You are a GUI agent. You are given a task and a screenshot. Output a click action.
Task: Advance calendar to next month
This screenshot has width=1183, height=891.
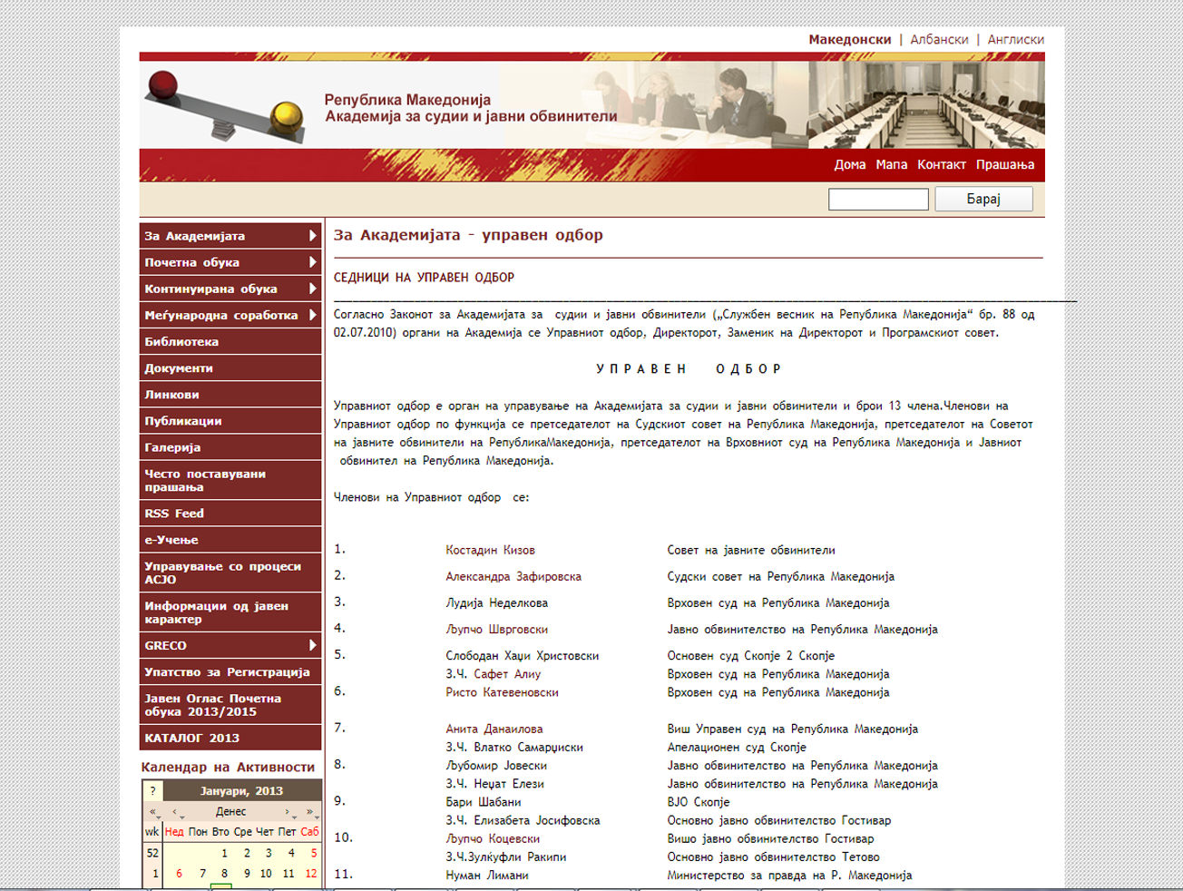pos(288,812)
